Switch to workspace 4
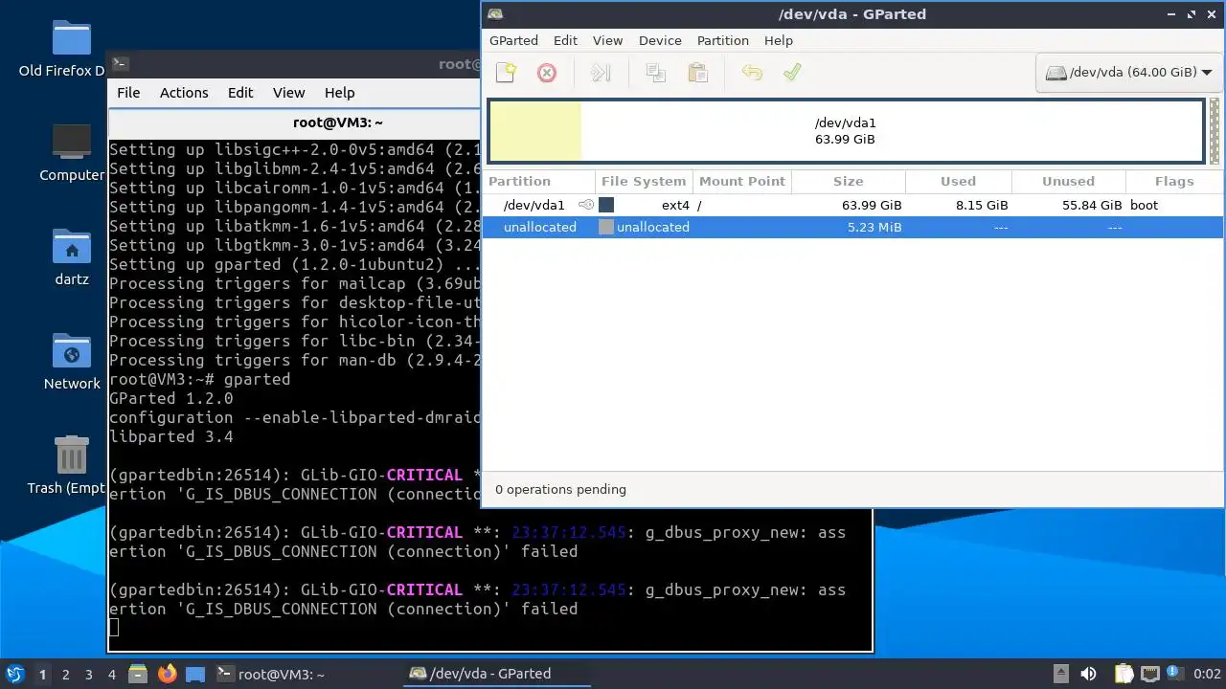The width and height of the screenshot is (1226, 689). pos(112,674)
